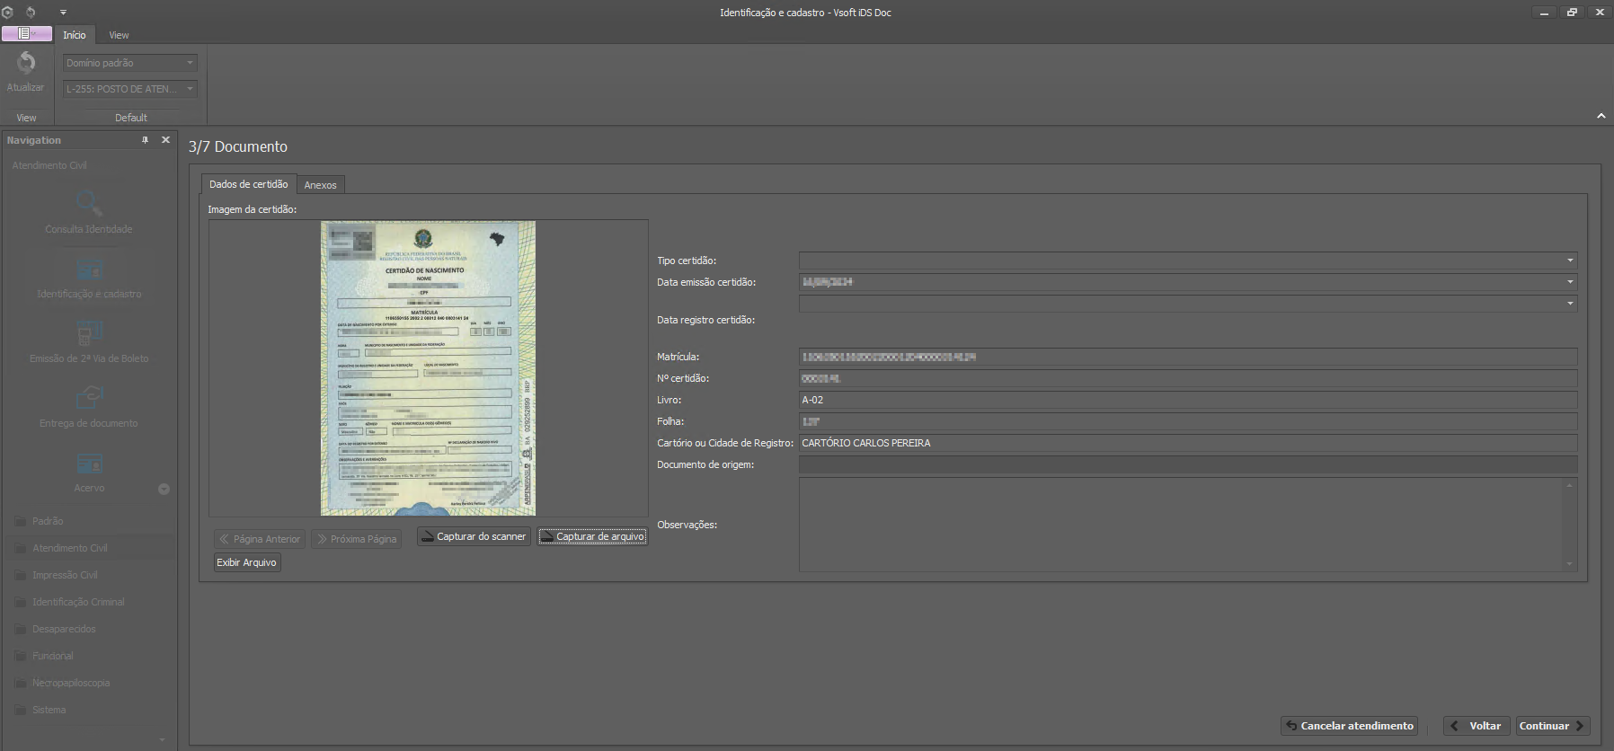Viewport: 1614px width, 751px height.
Task: Click Cancelar atendimento button
Action: 1349,726
